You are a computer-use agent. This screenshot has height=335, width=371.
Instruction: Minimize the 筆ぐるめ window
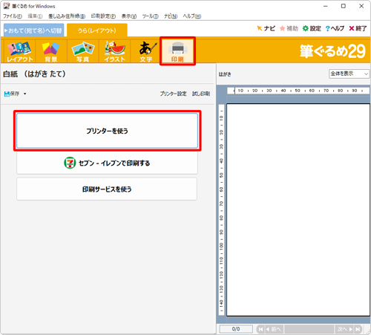point(326,6)
